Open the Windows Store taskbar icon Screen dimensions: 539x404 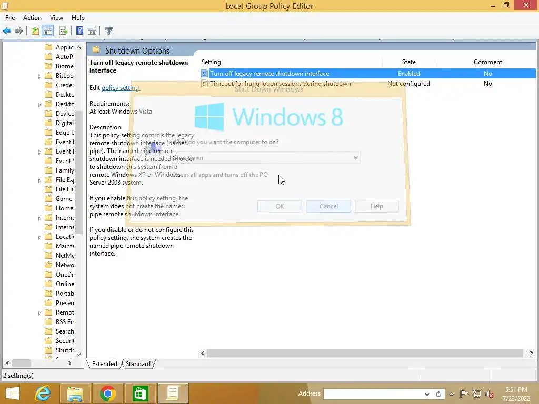click(140, 393)
